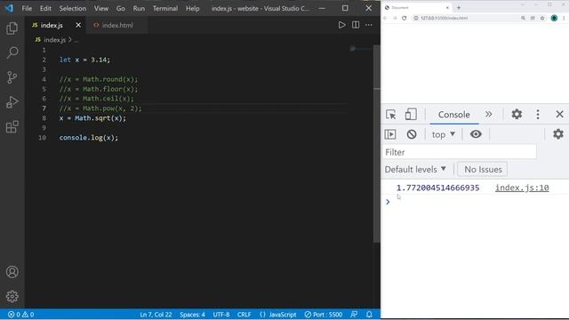Viewport: 569px width, 320px height.
Task: Open the Explorer view in VS Code
Action: point(12,28)
